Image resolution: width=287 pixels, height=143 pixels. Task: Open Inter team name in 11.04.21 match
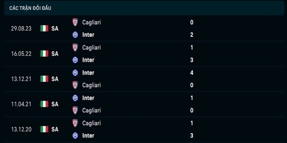coord(88,98)
